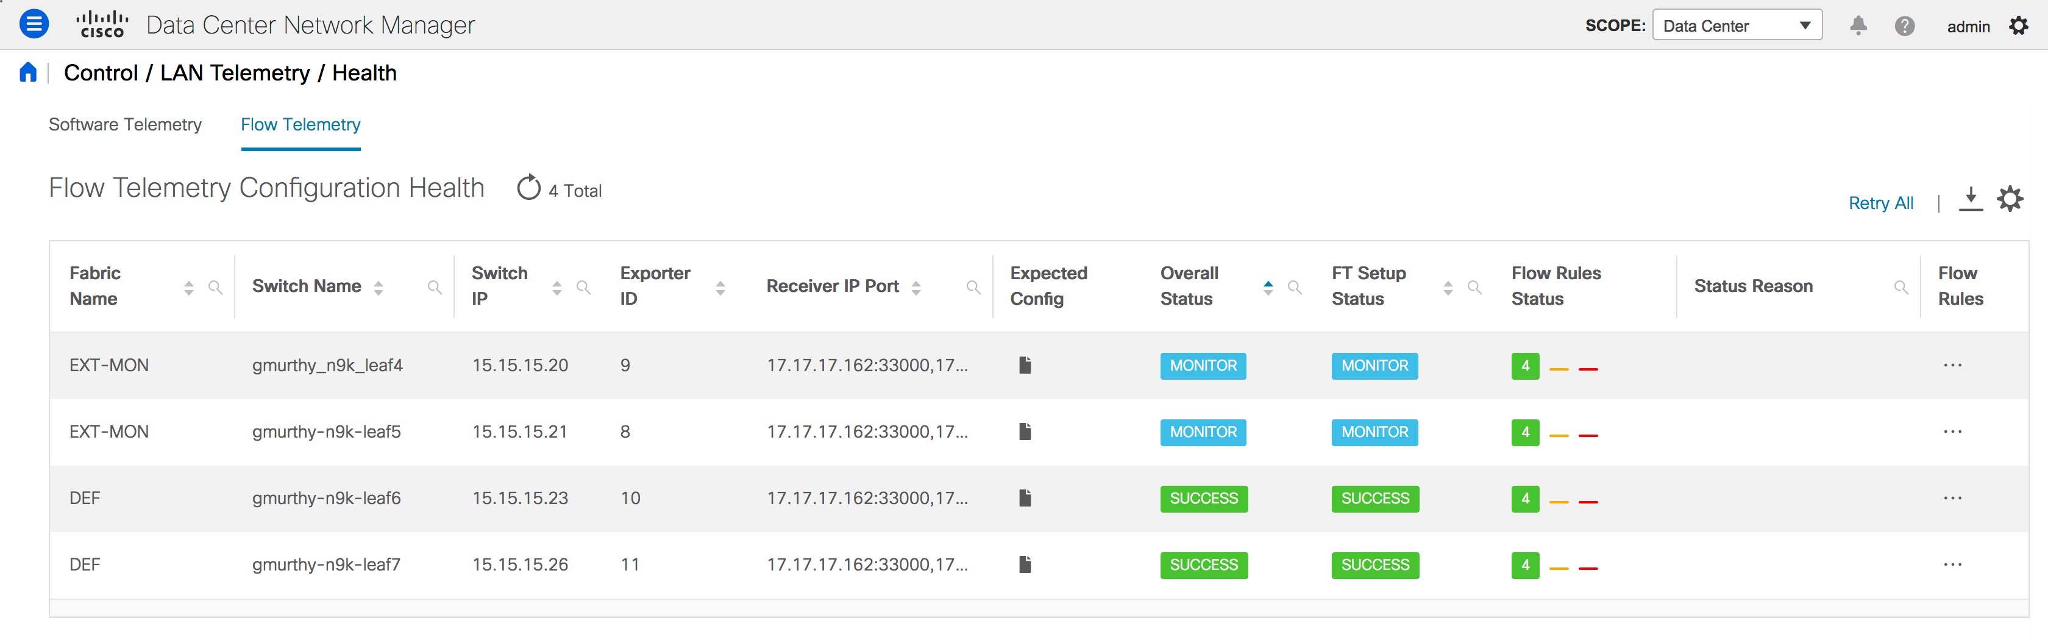This screenshot has height=640, width=2048.
Task: Expand Flow Rules menu for gmurthy-n9k-leaf7
Action: coord(1954,564)
